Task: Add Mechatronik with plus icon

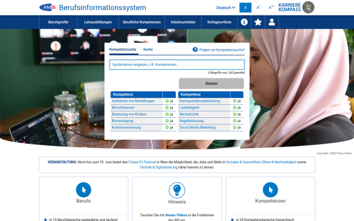Action: click(x=235, y=114)
